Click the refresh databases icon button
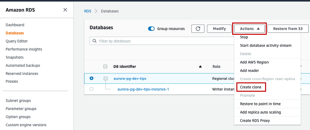310x130 pixels. pyautogui.click(x=198, y=29)
